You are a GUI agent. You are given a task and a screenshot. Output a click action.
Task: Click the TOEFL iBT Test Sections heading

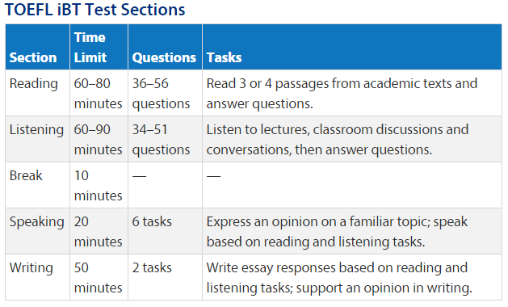tap(94, 10)
